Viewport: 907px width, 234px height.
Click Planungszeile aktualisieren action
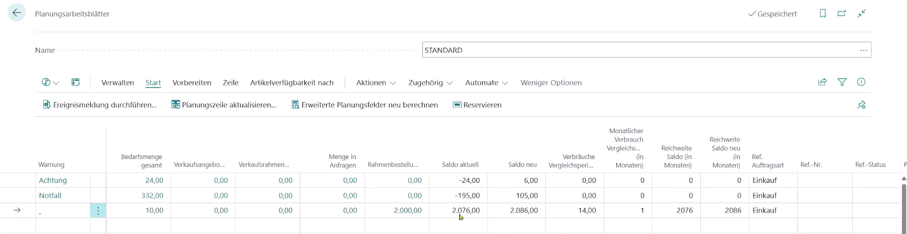click(x=224, y=105)
